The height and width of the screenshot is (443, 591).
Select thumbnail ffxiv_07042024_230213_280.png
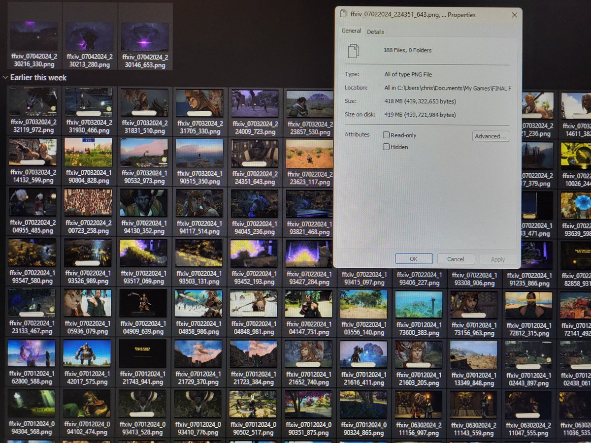tap(90, 37)
